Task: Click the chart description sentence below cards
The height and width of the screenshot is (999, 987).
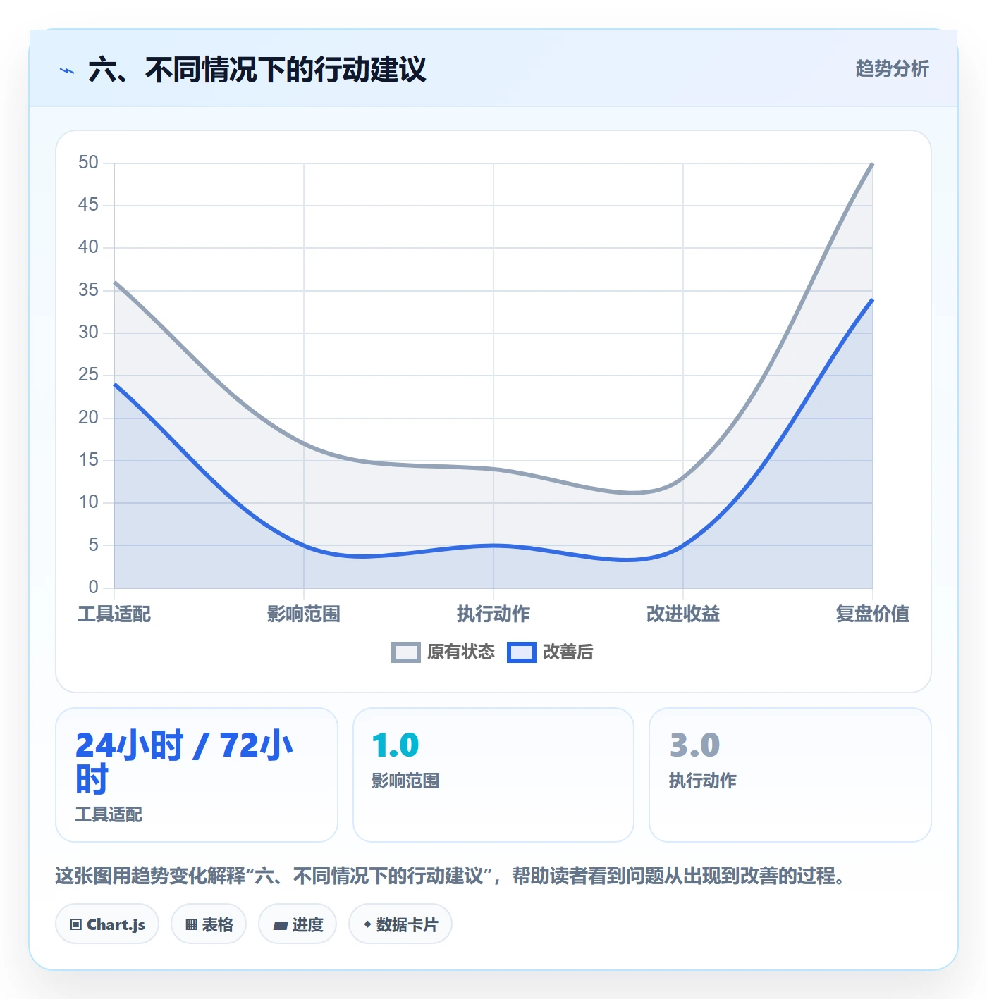Action: [450, 876]
